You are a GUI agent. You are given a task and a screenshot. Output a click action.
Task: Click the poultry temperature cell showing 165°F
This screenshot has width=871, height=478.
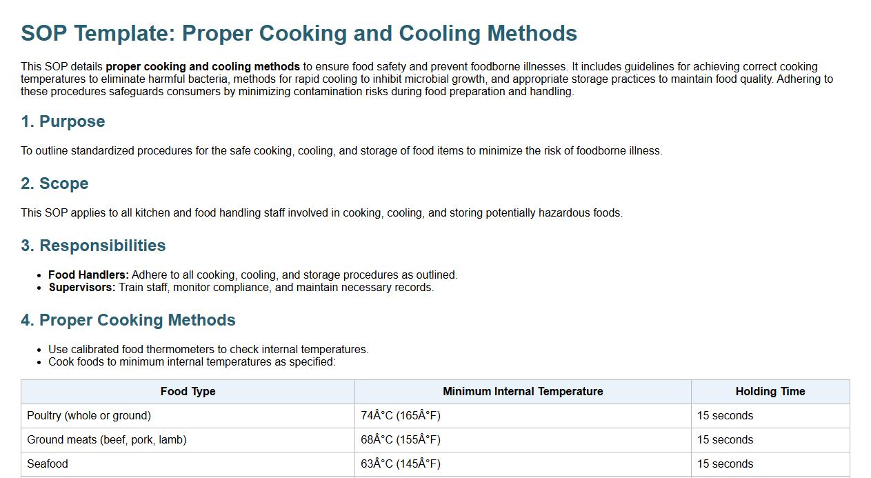(x=401, y=415)
